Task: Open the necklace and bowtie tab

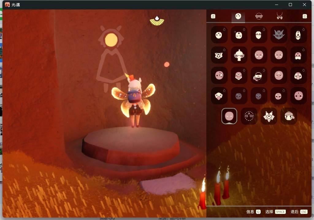Action: click(x=280, y=16)
